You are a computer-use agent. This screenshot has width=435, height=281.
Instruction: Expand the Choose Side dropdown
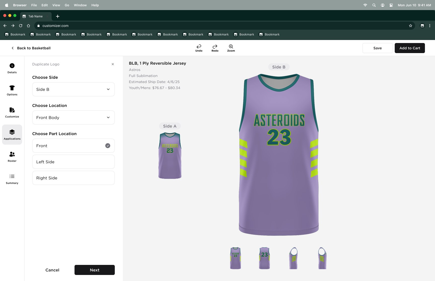(74, 89)
